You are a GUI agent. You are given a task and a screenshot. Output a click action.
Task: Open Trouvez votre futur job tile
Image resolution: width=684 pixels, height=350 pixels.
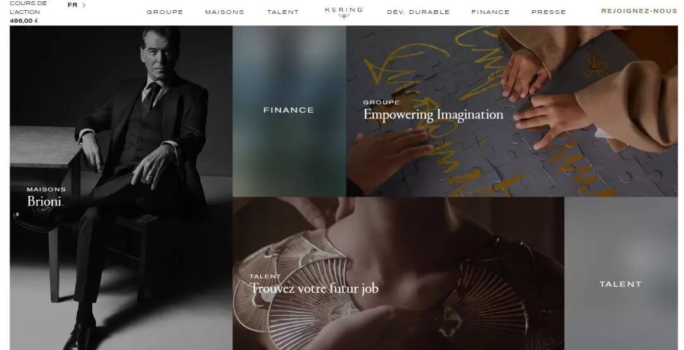click(398, 273)
